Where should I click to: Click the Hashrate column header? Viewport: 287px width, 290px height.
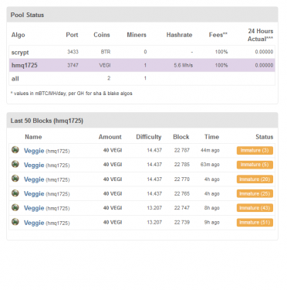179,35
